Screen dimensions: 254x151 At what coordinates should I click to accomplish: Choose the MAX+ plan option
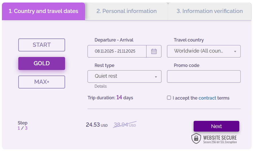tap(42, 82)
